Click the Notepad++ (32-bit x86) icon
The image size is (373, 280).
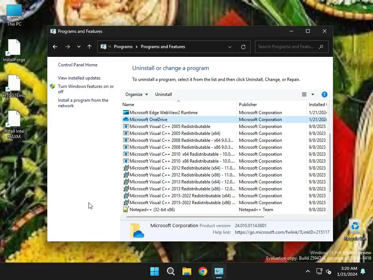126,209
